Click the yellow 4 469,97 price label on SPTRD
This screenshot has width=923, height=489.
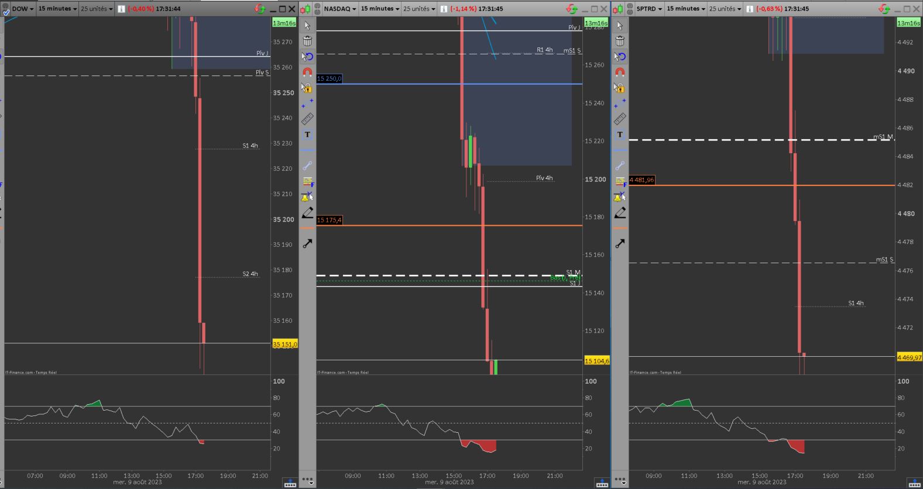click(x=909, y=357)
